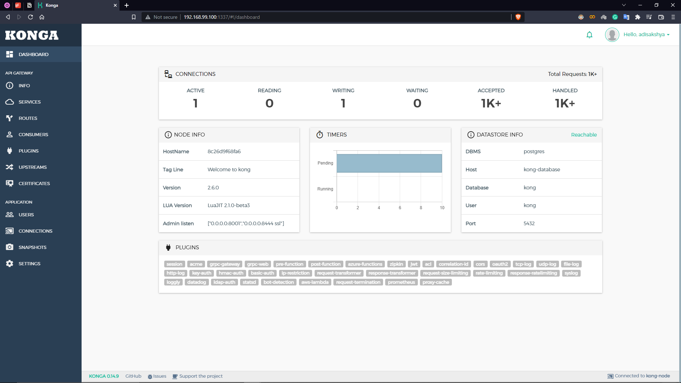Click the Pending bar in Timers chart
This screenshot has height=383, width=681.
click(x=389, y=163)
